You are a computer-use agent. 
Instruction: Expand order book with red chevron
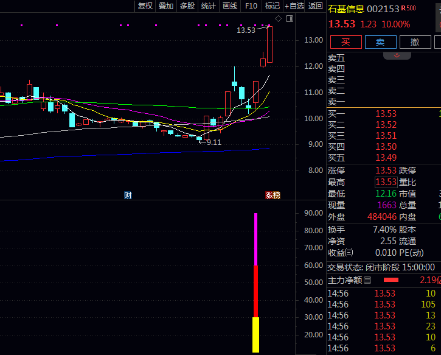397,55
